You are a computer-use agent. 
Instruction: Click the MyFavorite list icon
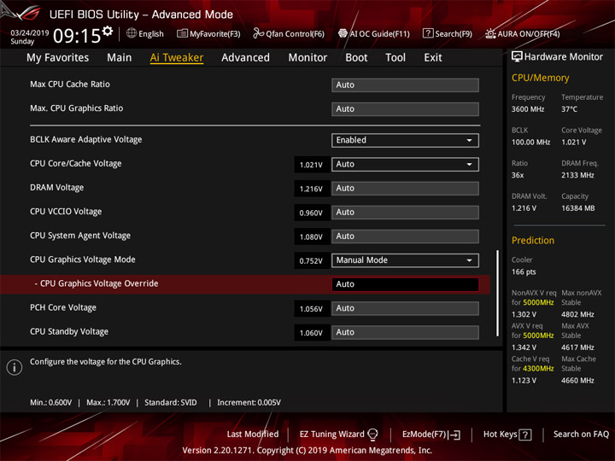[182, 33]
